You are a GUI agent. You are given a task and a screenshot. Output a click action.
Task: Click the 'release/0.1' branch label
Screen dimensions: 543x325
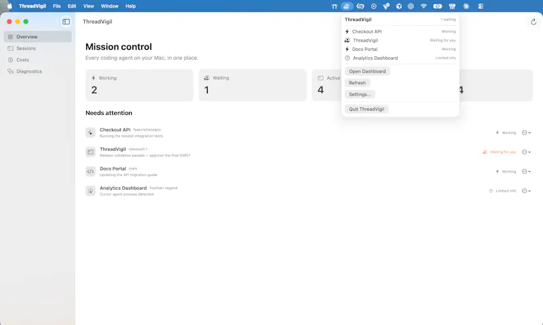click(x=138, y=149)
